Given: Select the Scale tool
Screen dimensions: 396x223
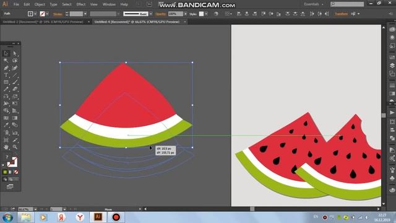Looking at the screenshot, I should click(15, 97).
